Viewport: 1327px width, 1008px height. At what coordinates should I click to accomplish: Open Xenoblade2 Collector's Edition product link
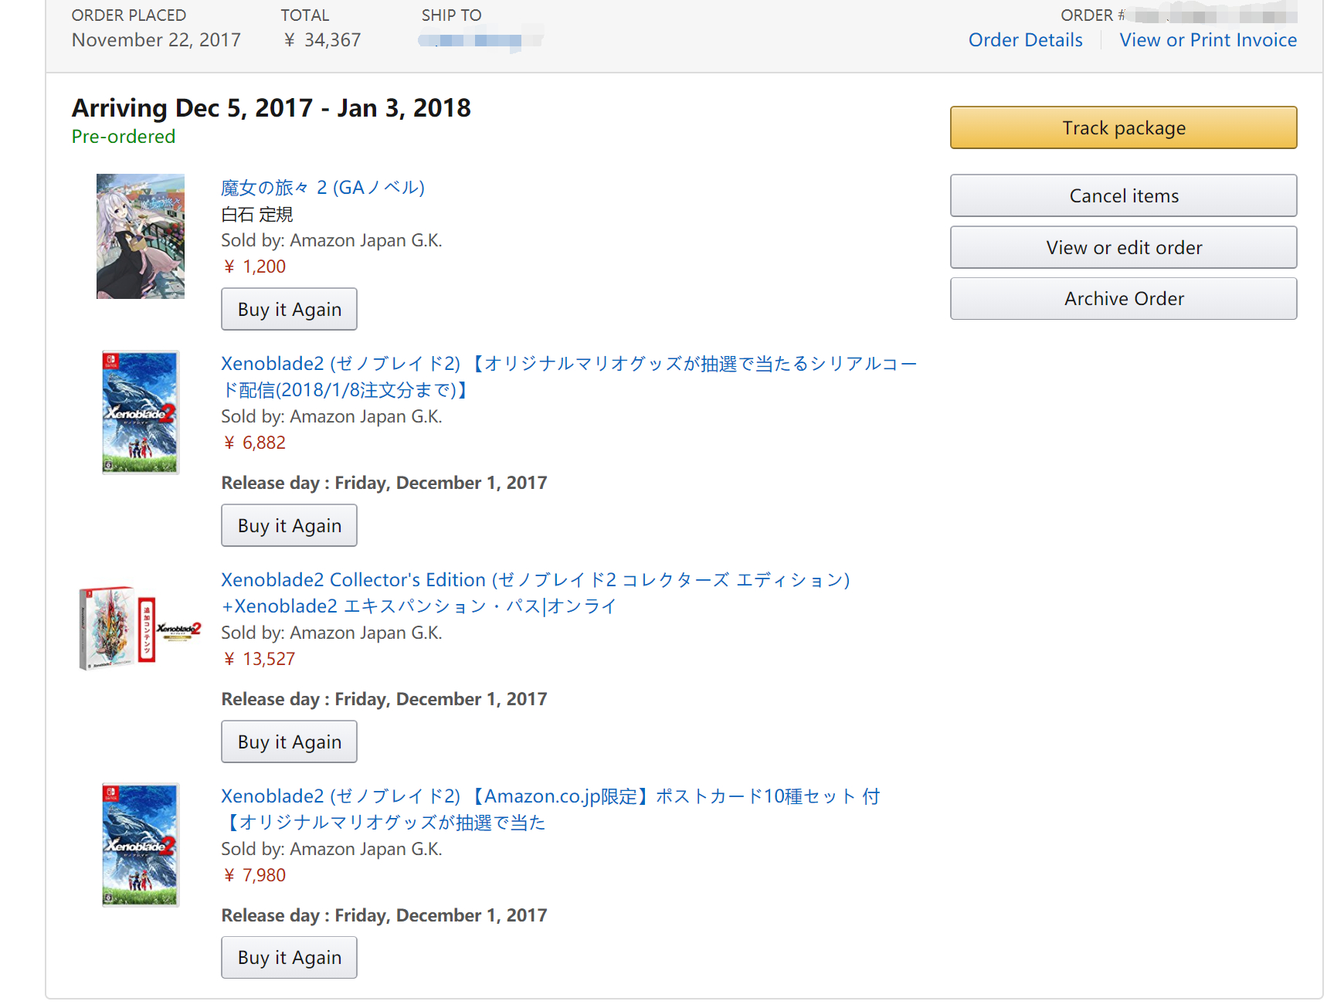(x=535, y=593)
